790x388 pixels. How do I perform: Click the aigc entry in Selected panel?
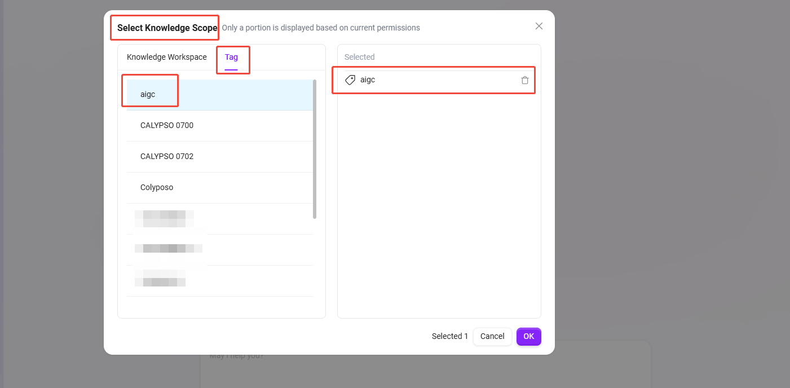point(368,80)
